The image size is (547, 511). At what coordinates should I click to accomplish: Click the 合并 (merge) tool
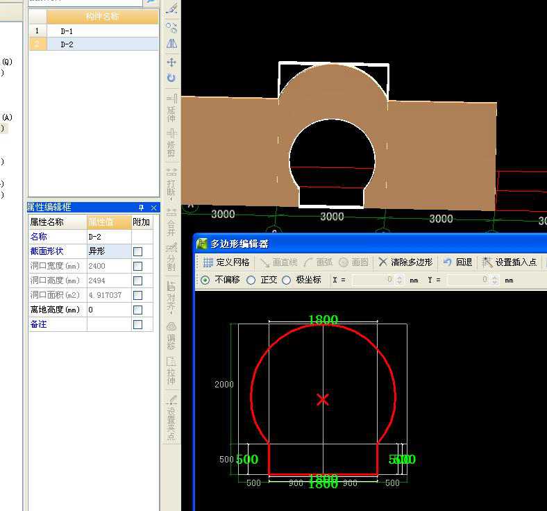tap(171, 223)
